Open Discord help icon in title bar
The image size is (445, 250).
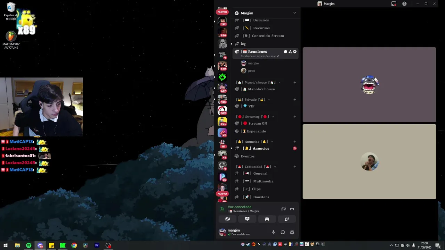click(404, 4)
